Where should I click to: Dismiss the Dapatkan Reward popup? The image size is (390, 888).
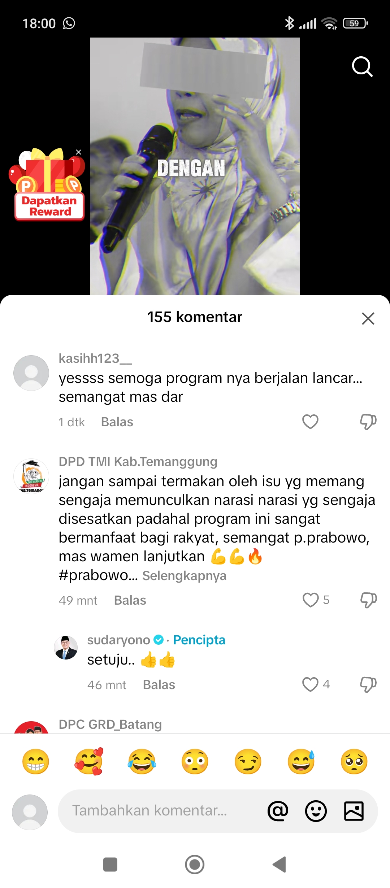click(x=78, y=152)
